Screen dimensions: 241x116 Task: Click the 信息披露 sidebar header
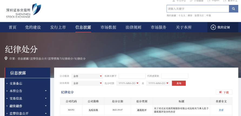(x=27, y=73)
